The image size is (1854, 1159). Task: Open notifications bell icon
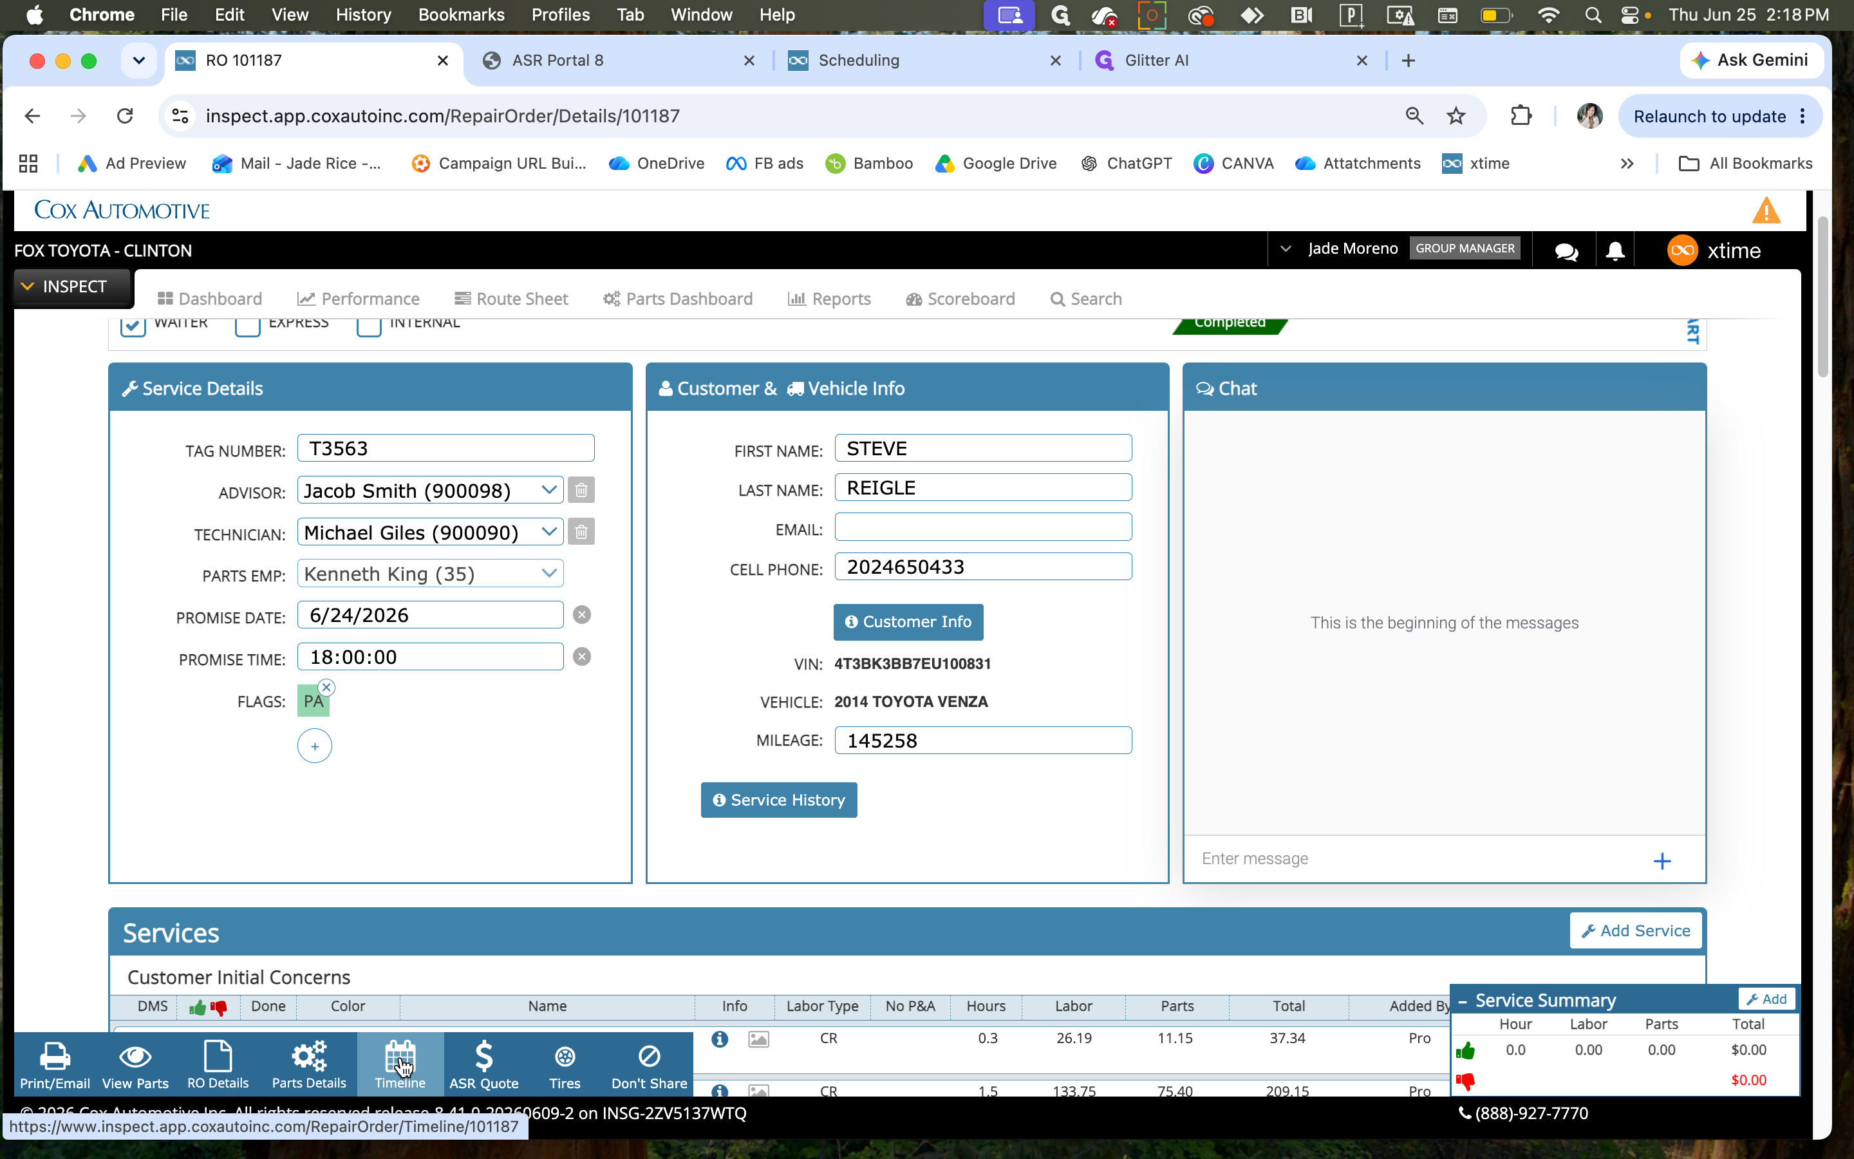point(1615,251)
